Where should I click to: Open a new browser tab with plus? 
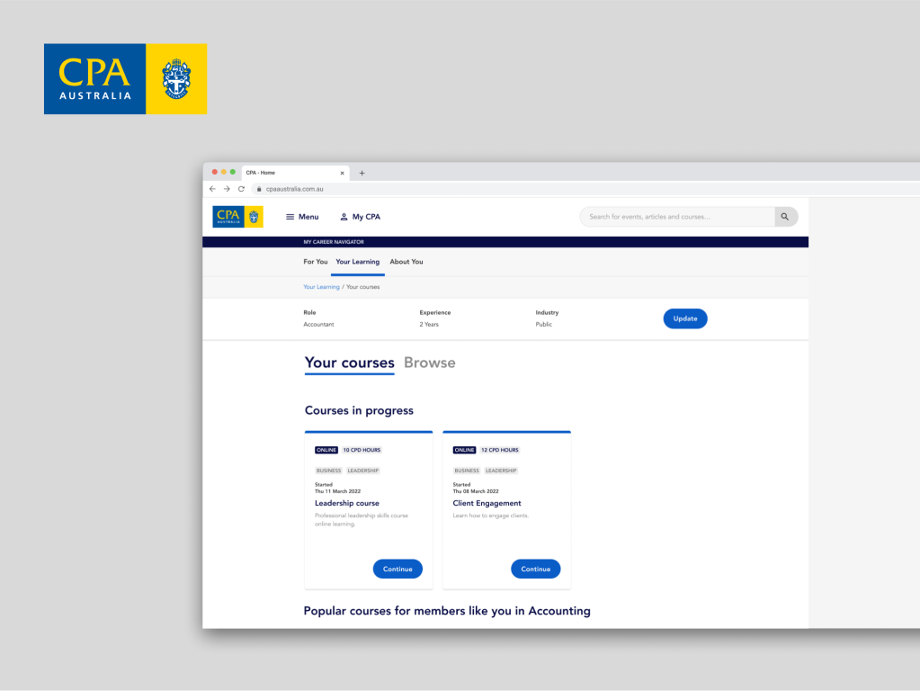[362, 173]
